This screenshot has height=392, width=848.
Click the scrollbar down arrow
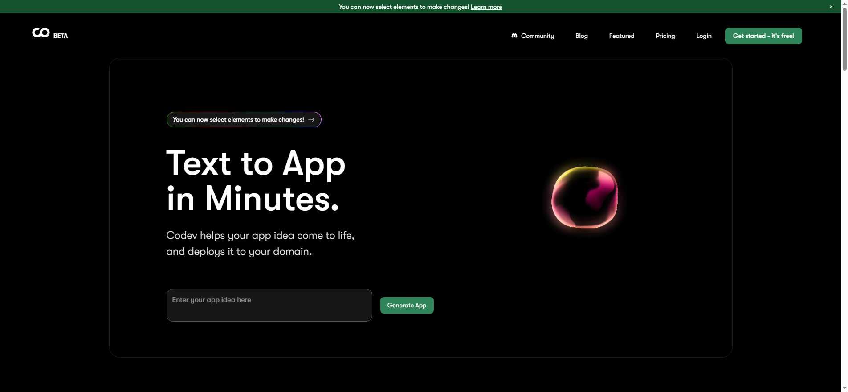tap(844, 388)
